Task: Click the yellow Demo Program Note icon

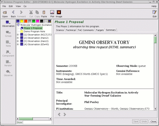Action: coord(22,31)
